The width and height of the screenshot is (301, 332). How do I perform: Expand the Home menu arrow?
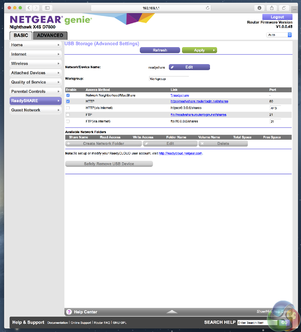click(58, 45)
